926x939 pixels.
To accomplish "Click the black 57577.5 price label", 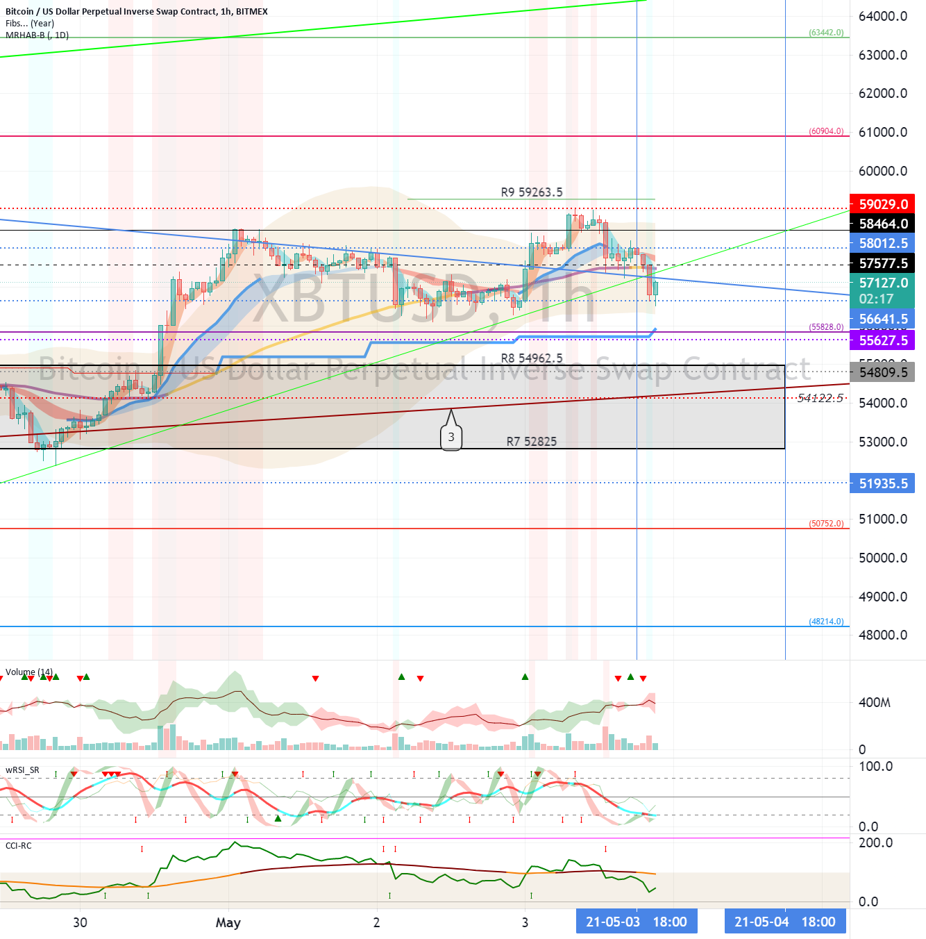I will coord(882,263).
